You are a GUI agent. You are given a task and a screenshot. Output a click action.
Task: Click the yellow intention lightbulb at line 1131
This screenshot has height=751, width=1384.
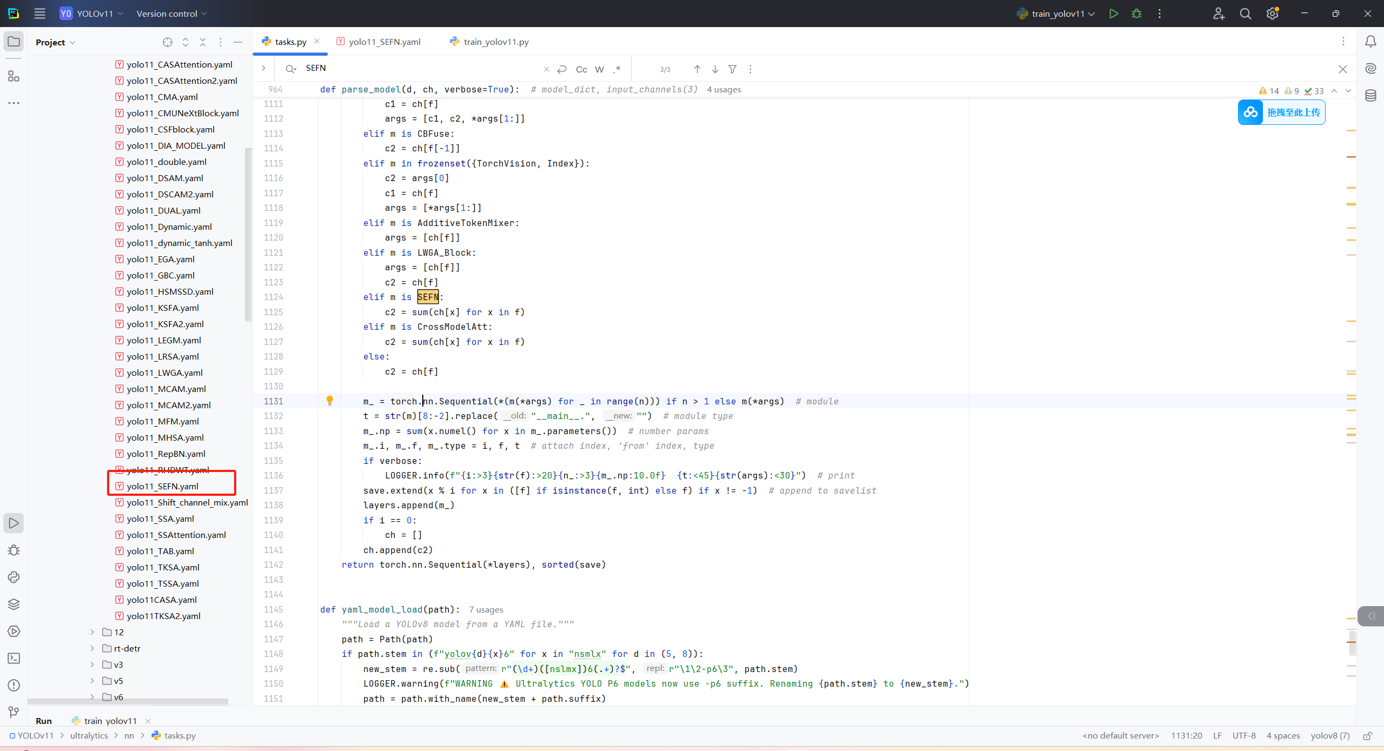tap(330, 400)
